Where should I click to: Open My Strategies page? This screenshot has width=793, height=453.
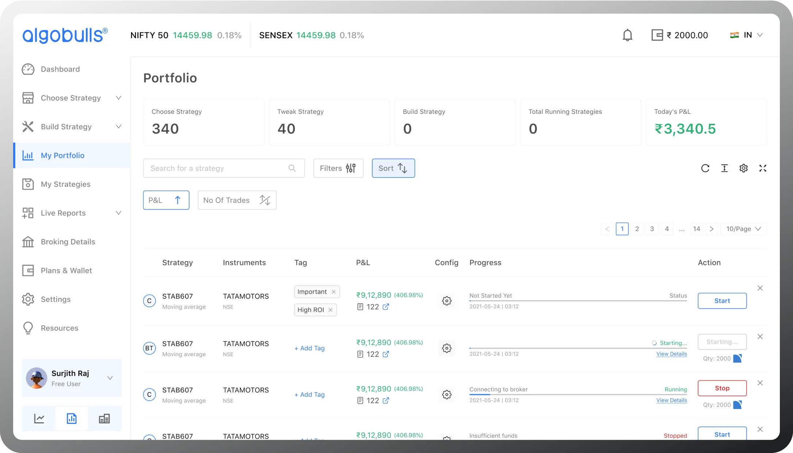[x=56, y=184]
